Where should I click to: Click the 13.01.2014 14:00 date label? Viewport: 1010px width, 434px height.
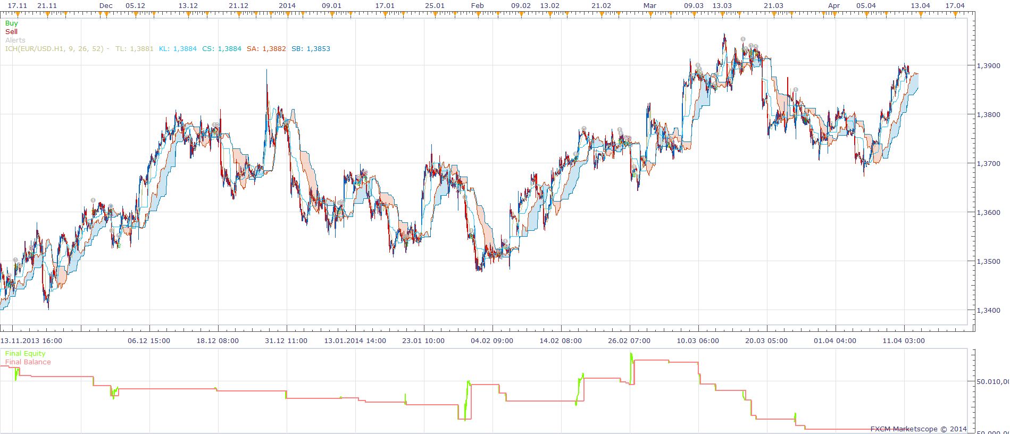pyautogui.click(x=355, y=341)
